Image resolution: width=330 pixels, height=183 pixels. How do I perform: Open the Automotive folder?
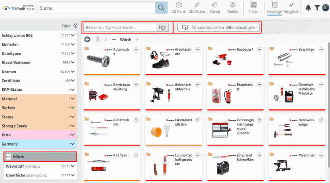[112, 60]
